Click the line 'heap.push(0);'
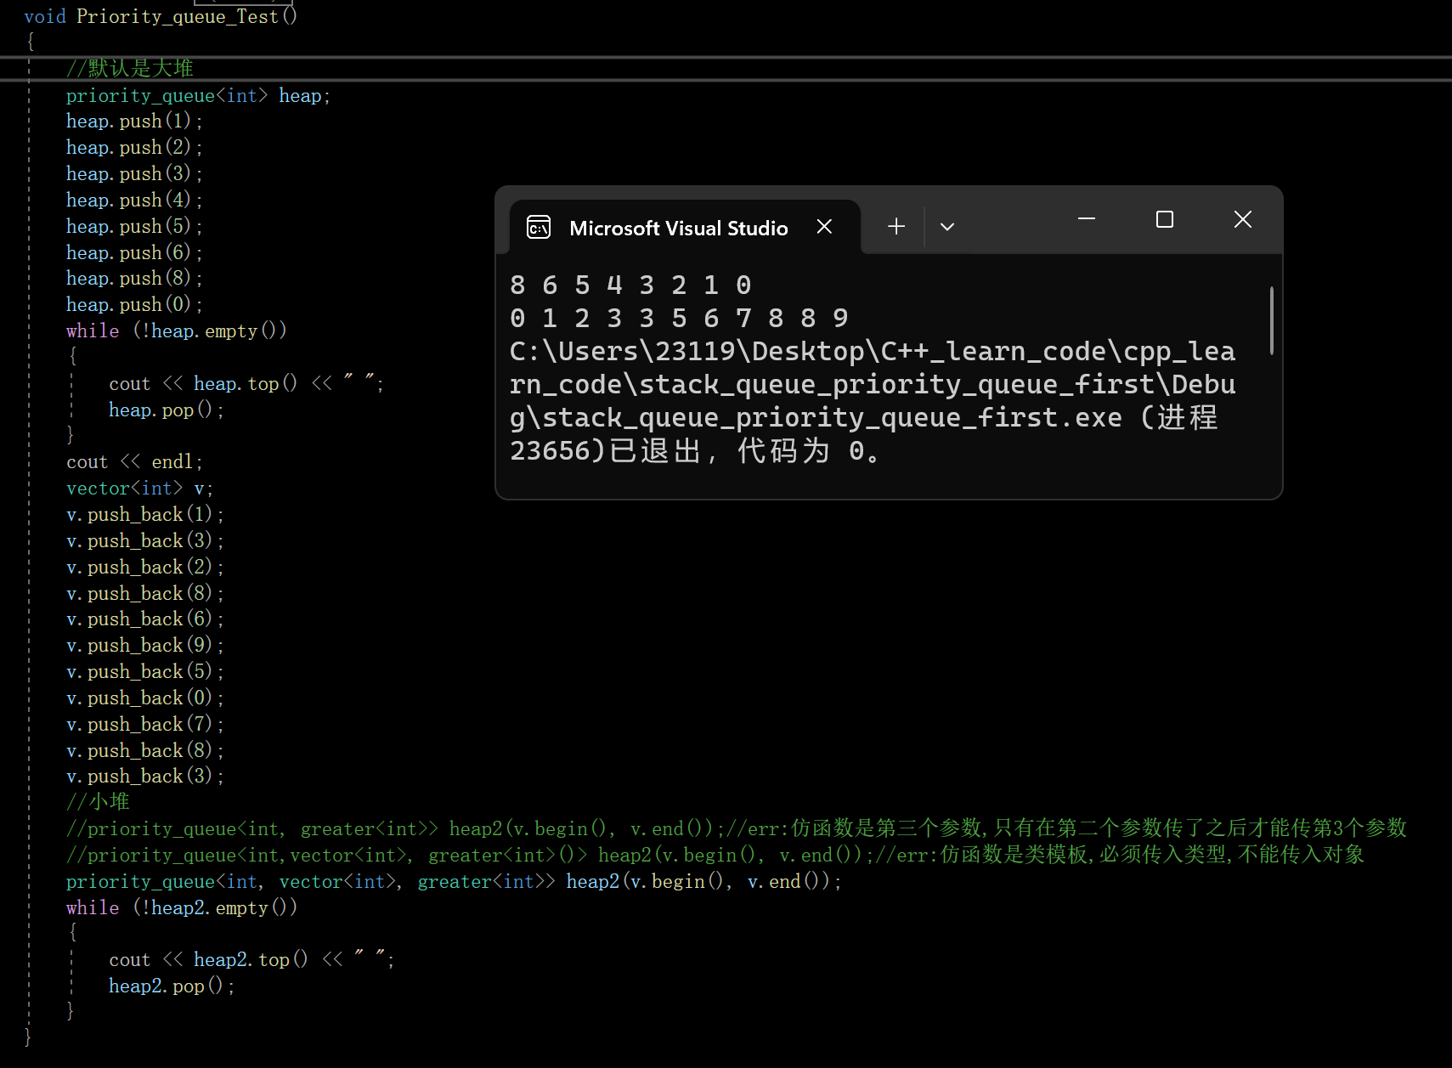The width and height of the screenshot is (1452, 1068). [134, 305]
